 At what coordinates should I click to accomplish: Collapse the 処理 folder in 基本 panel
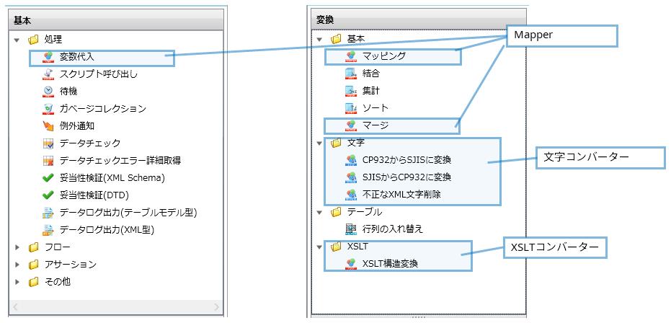tap(17, 40)
